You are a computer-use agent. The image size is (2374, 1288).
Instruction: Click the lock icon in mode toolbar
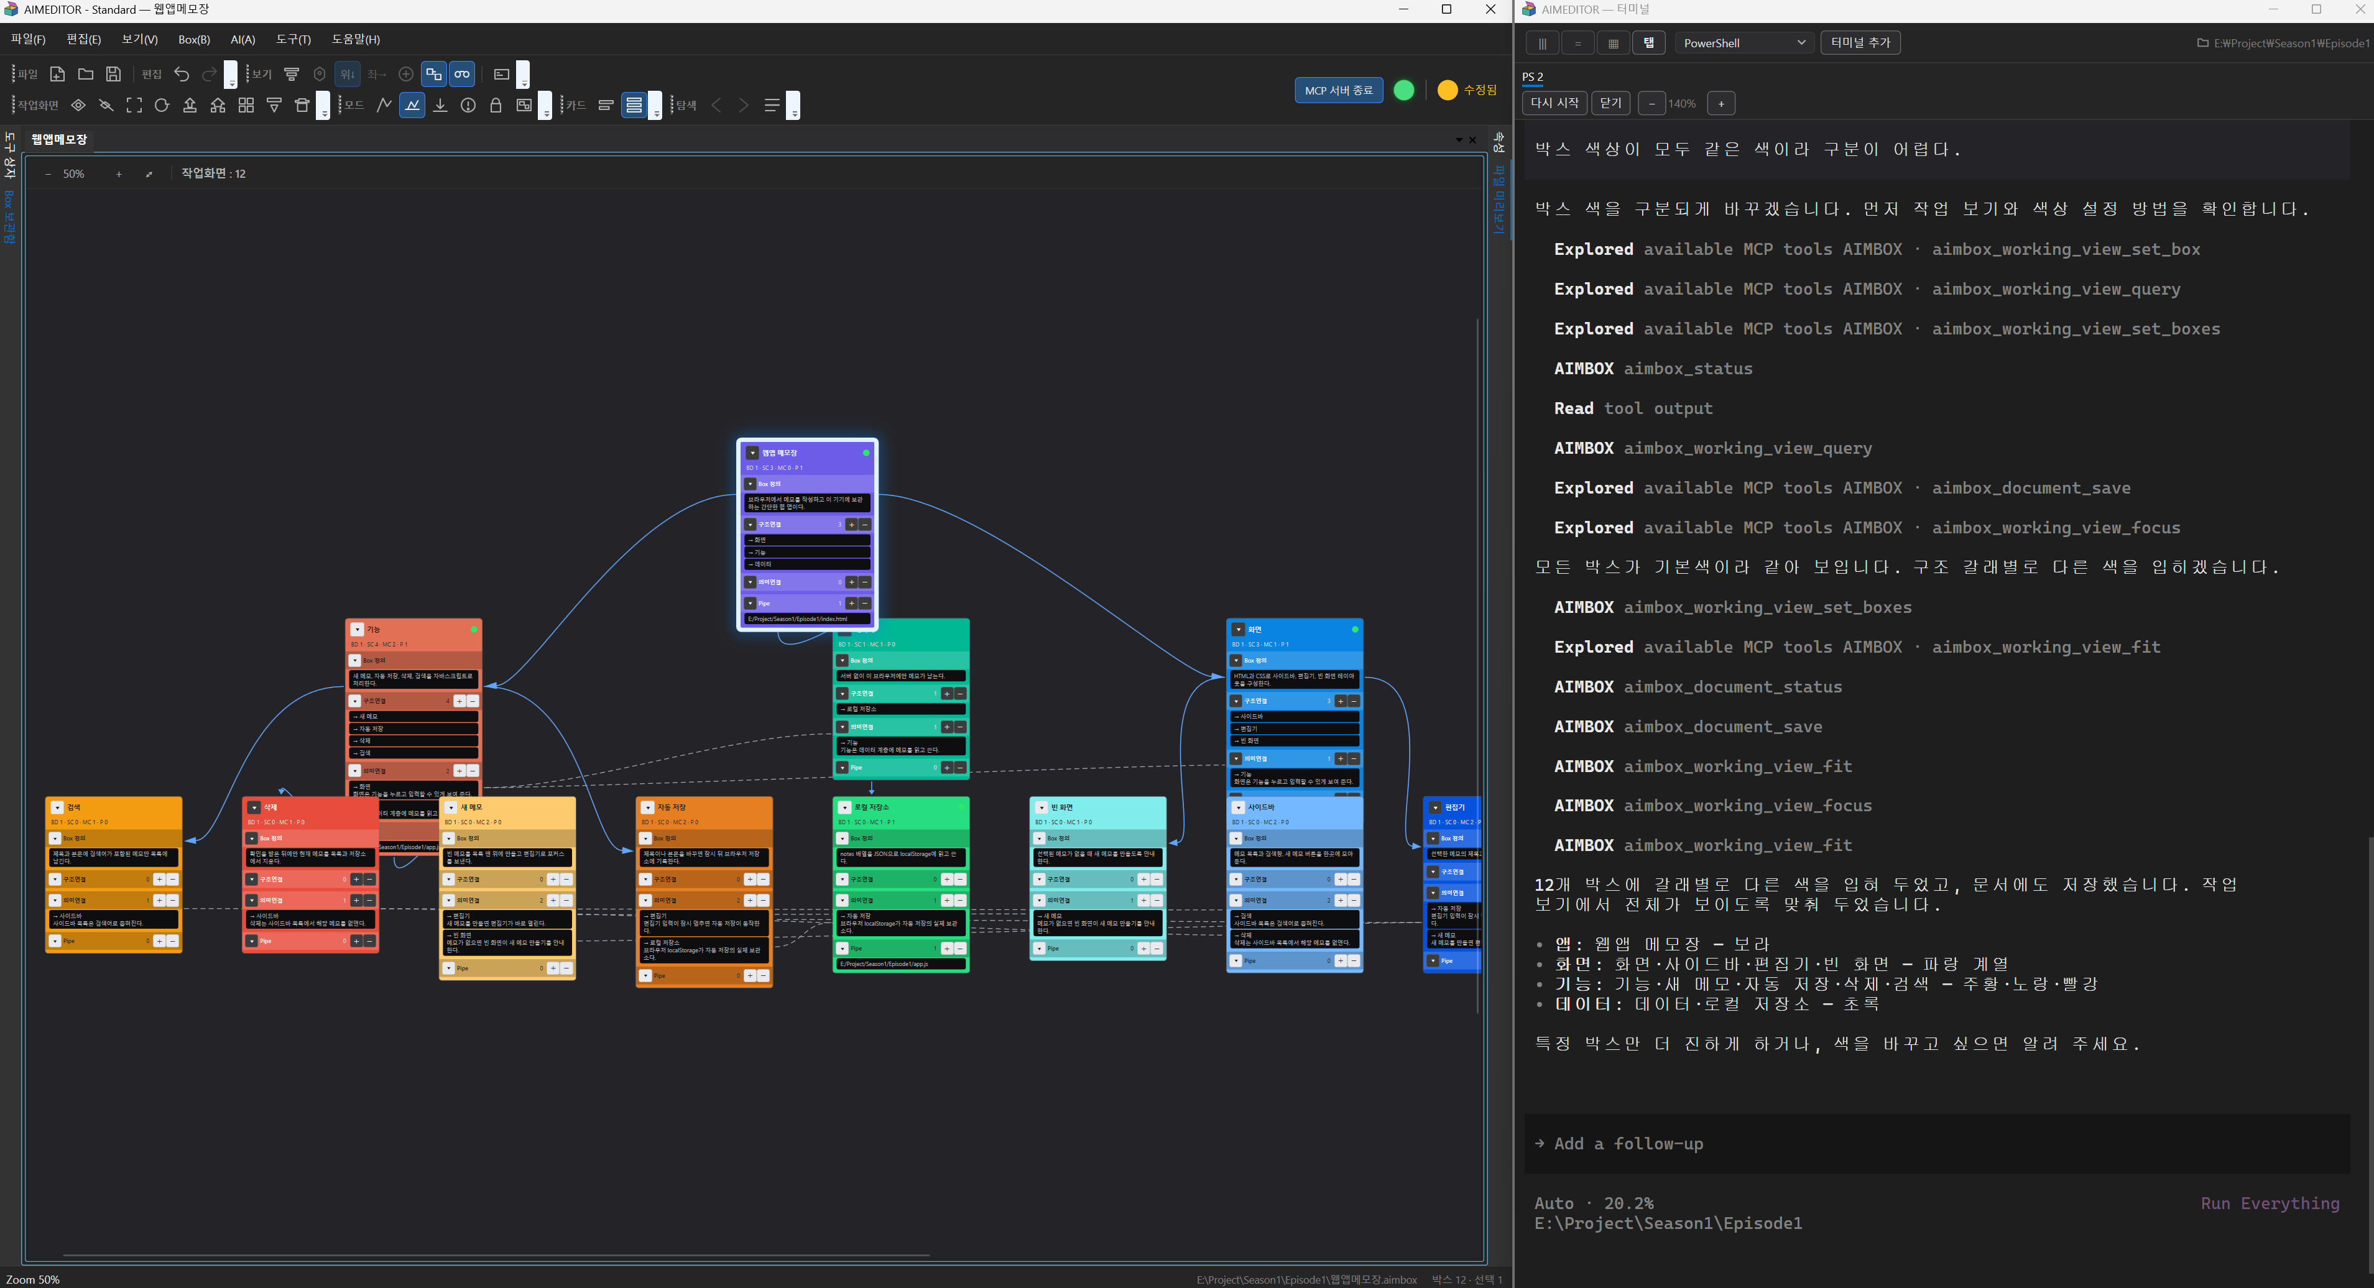[x=496, y=105]
